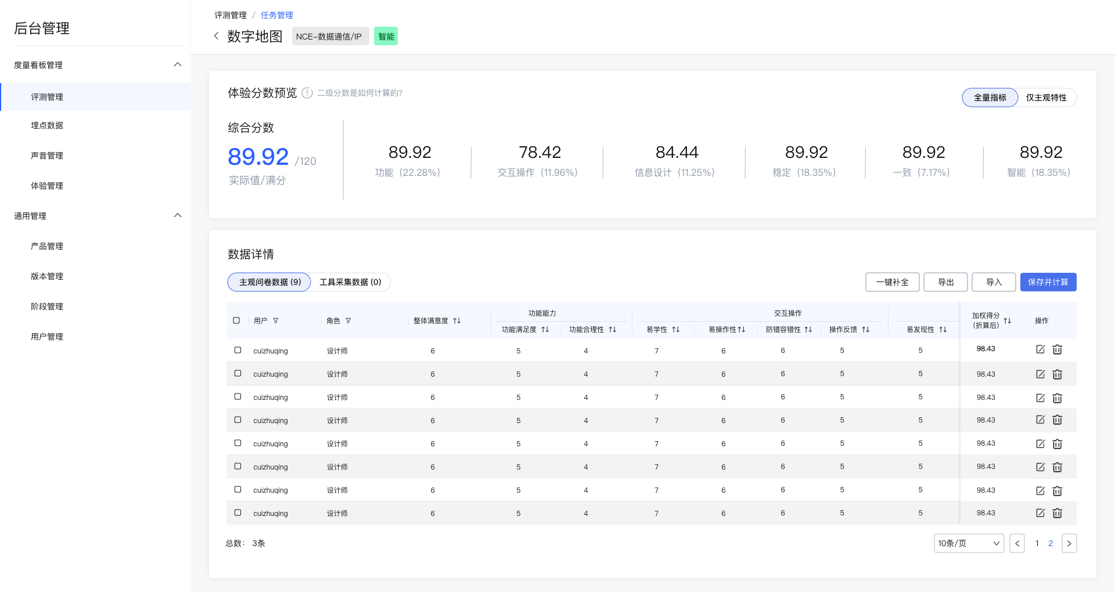This screenshot has width=1115, height=592.
Task: Open 评测管理 in the sidebar
Action: click(95, 97)
